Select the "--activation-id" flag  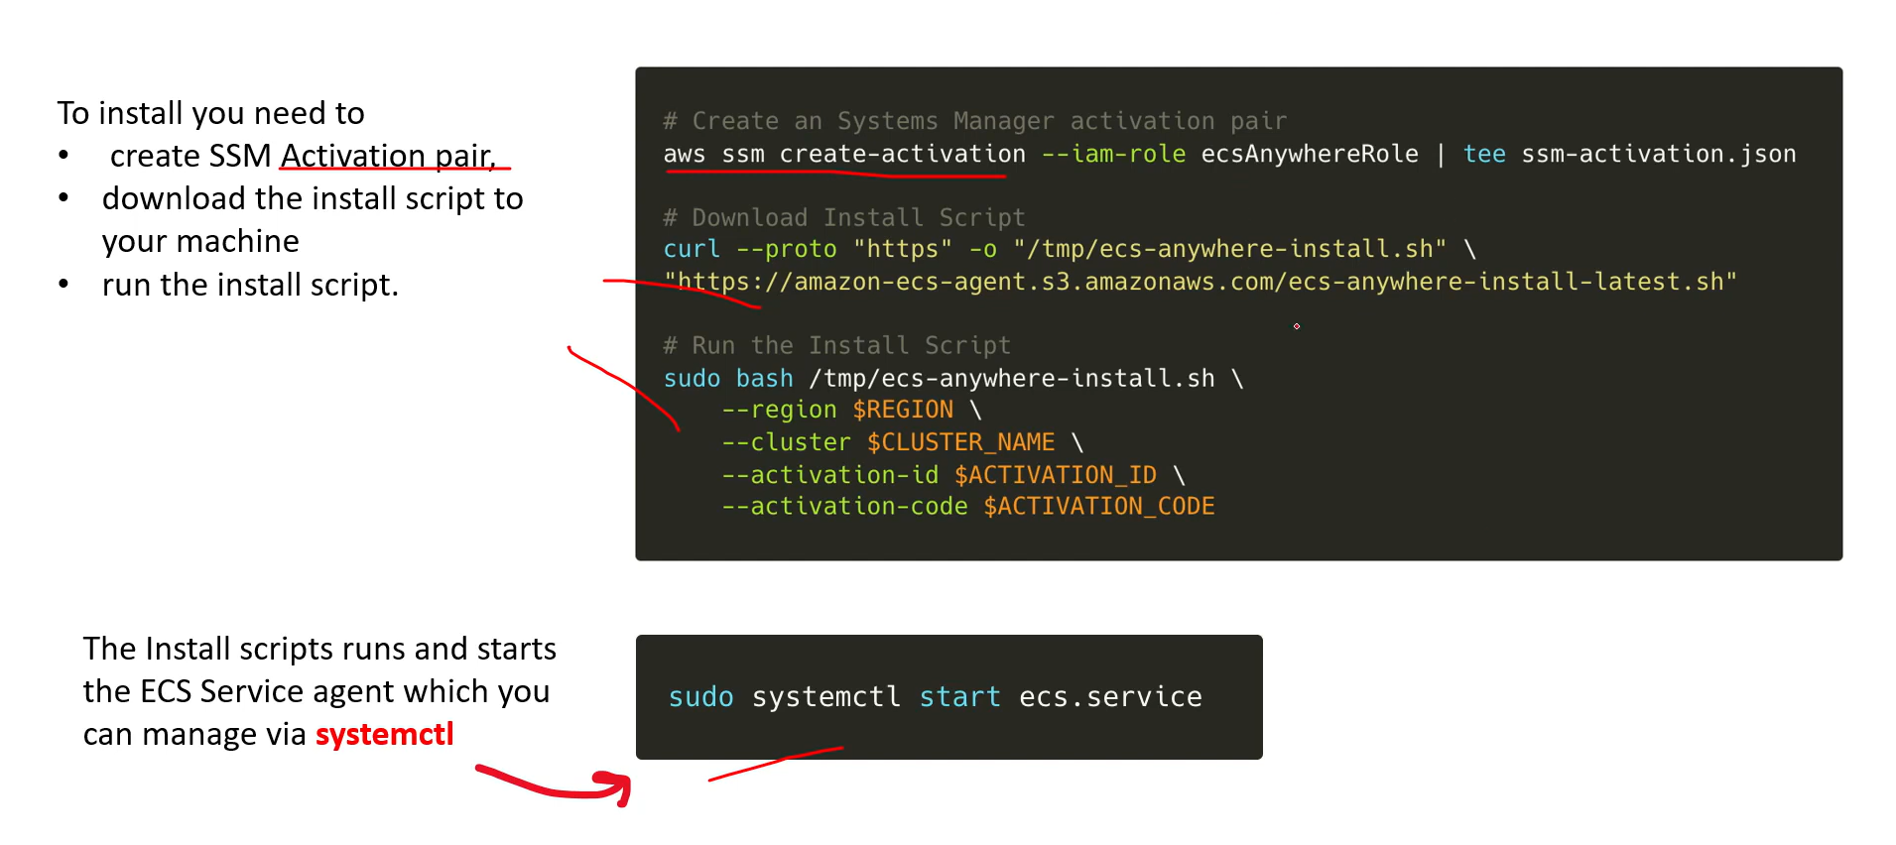[829, 475]
